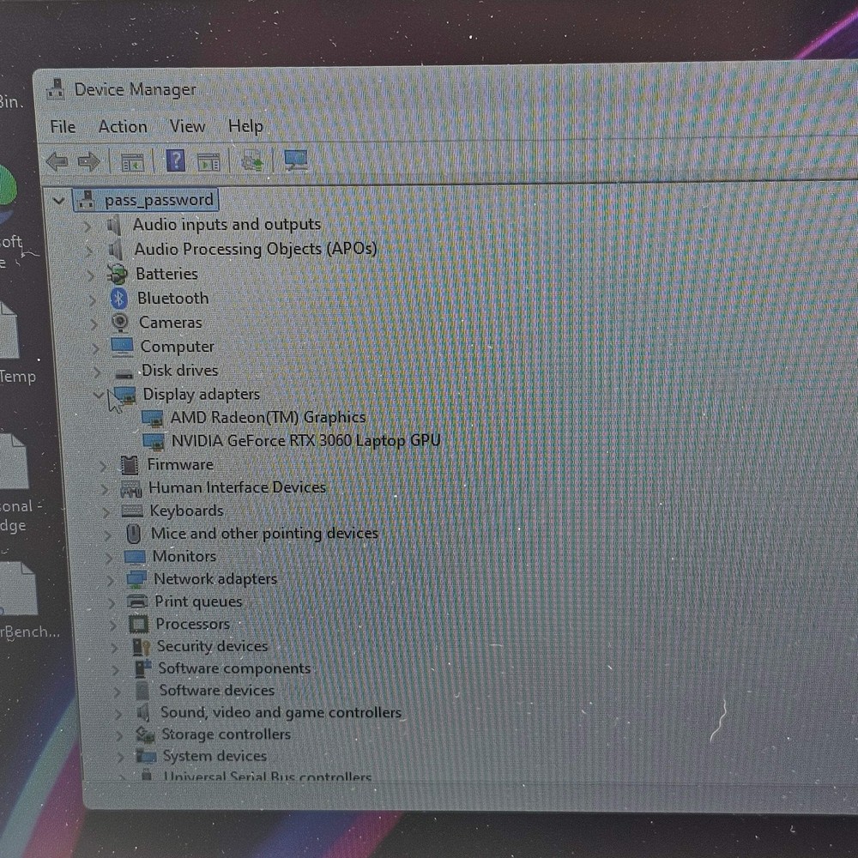Click the Forward arrow toolbar icon
This screenshot has height=858, width=858.
coord(88,161)
